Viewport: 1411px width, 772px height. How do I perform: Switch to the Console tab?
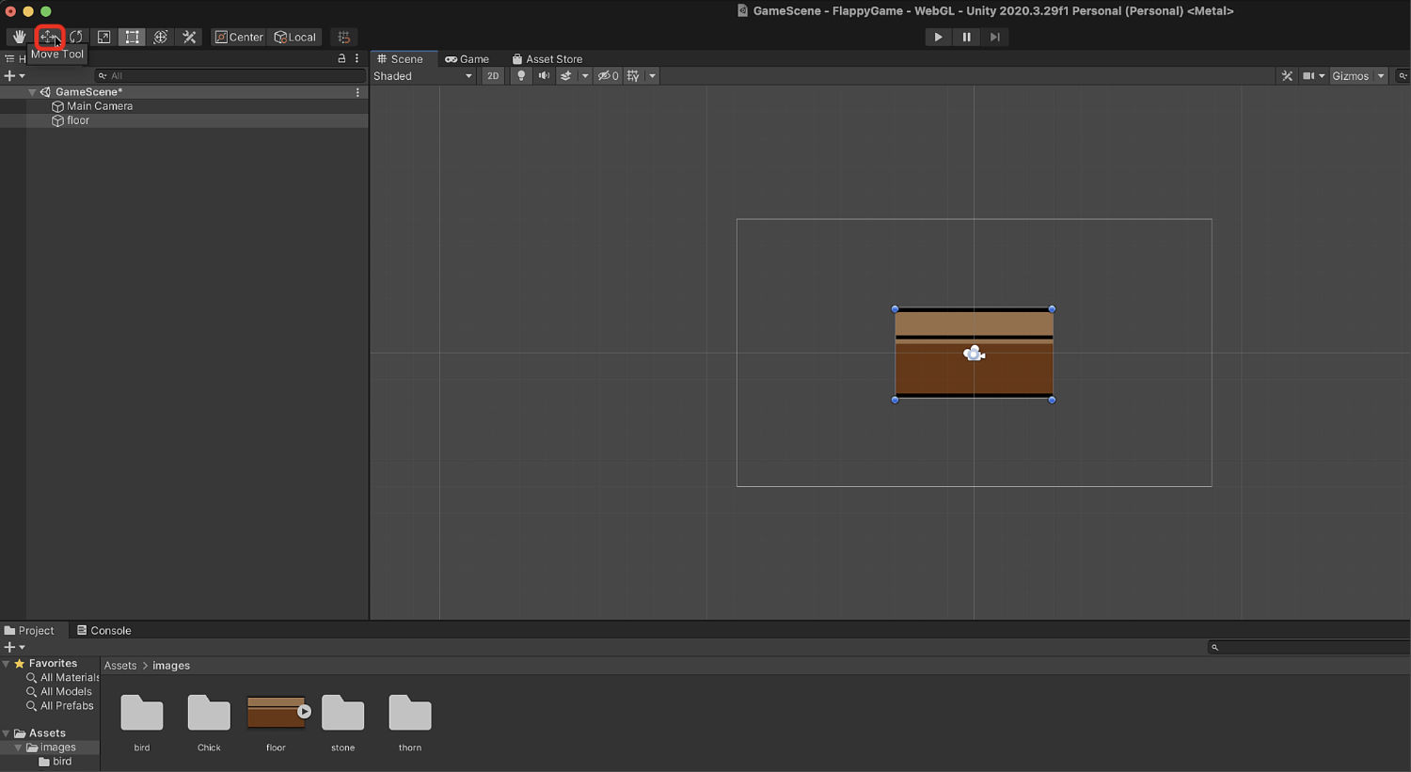coord(104,630)
